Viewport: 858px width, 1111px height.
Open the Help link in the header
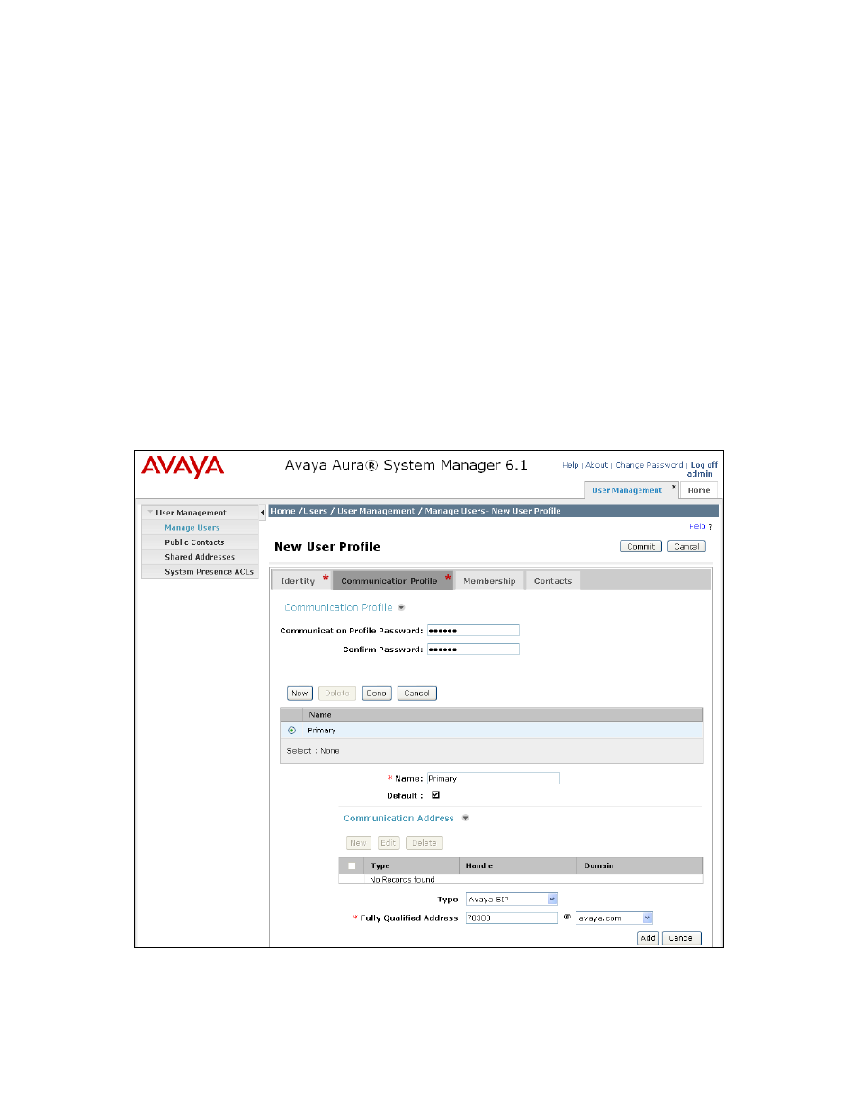point(570,465)
